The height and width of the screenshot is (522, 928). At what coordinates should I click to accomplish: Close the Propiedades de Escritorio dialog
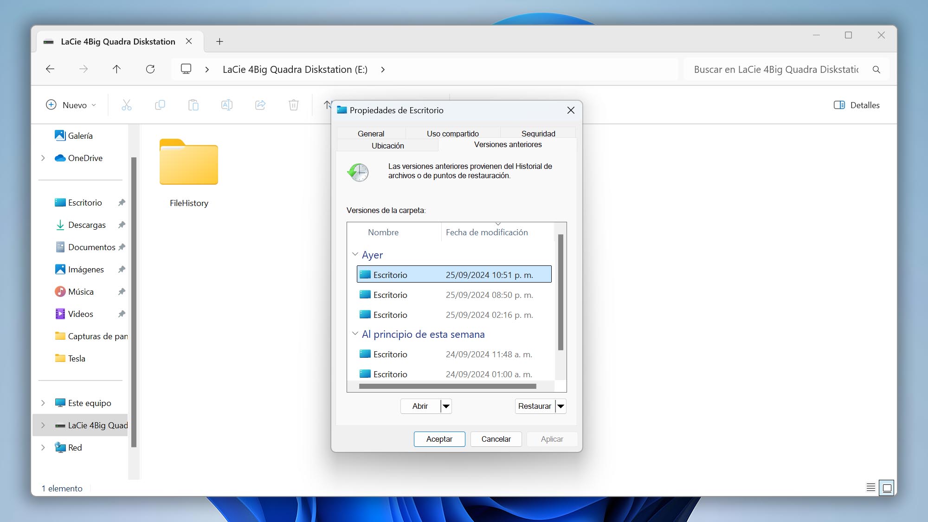coord(571,110)
